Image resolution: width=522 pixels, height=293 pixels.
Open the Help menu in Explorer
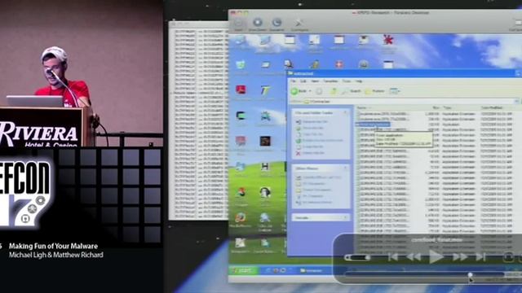coord(359,81)
